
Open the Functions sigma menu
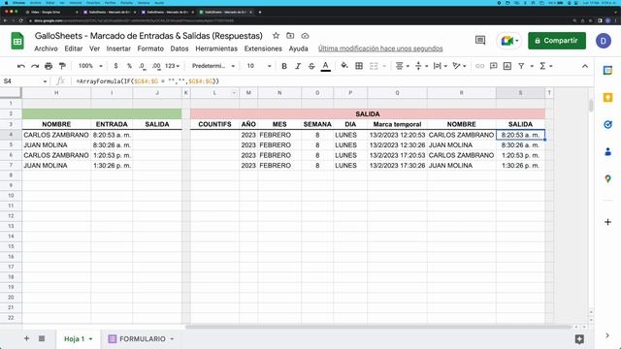pos(545,66)
